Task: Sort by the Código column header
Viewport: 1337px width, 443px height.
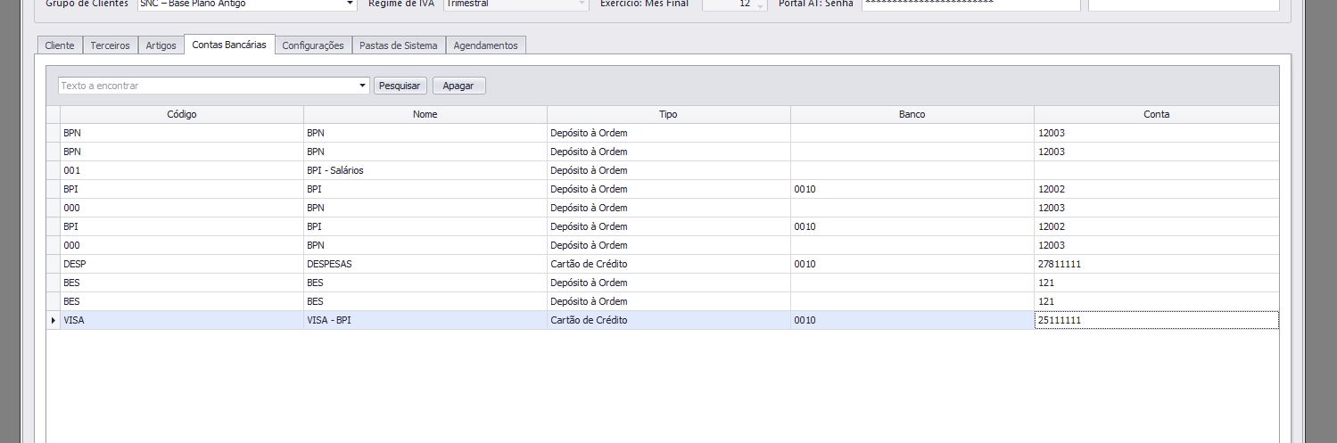Action: pos(181,115)
